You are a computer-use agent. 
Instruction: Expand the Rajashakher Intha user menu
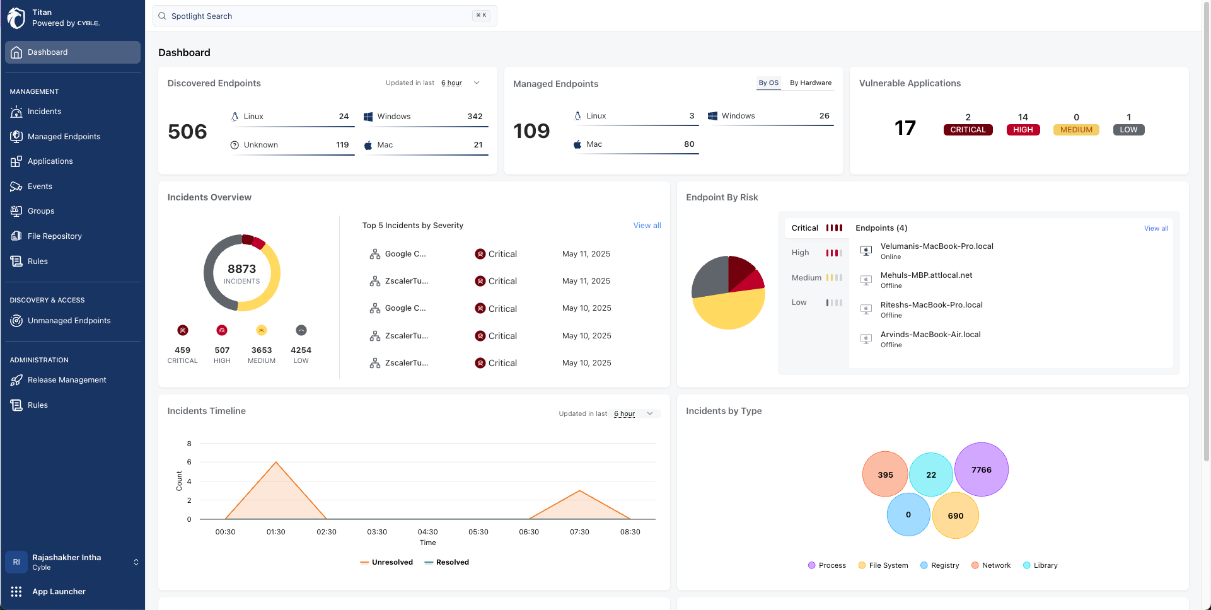point(136,562)
